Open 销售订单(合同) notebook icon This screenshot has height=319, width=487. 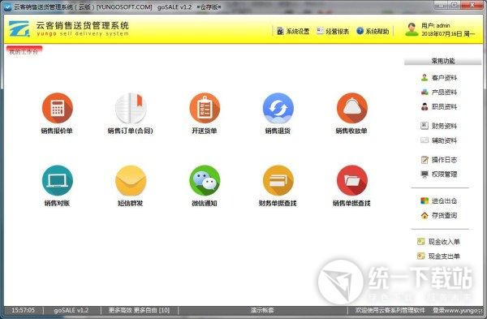point(131,108)
